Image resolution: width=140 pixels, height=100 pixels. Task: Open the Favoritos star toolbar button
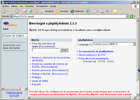tap(62, 11)
